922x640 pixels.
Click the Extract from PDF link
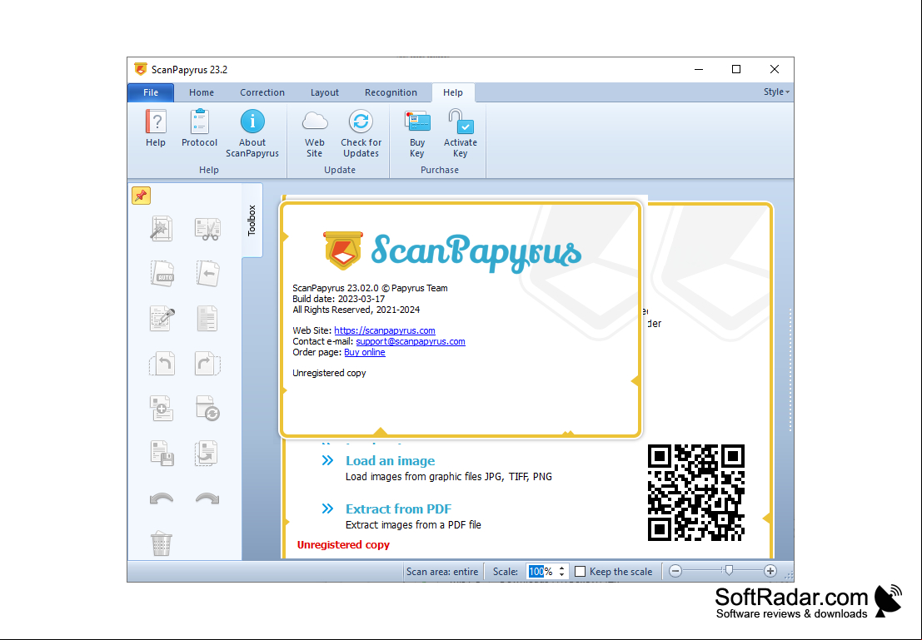399,509
